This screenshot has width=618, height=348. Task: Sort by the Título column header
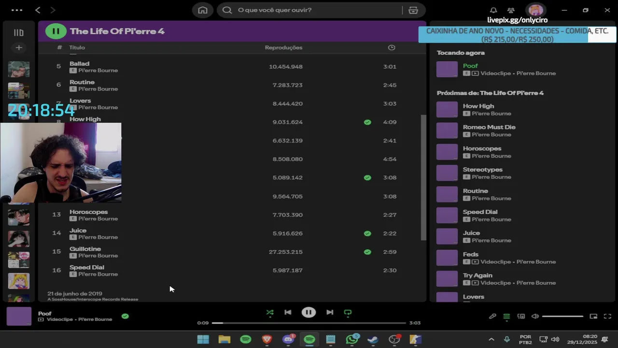click(77, 47)
